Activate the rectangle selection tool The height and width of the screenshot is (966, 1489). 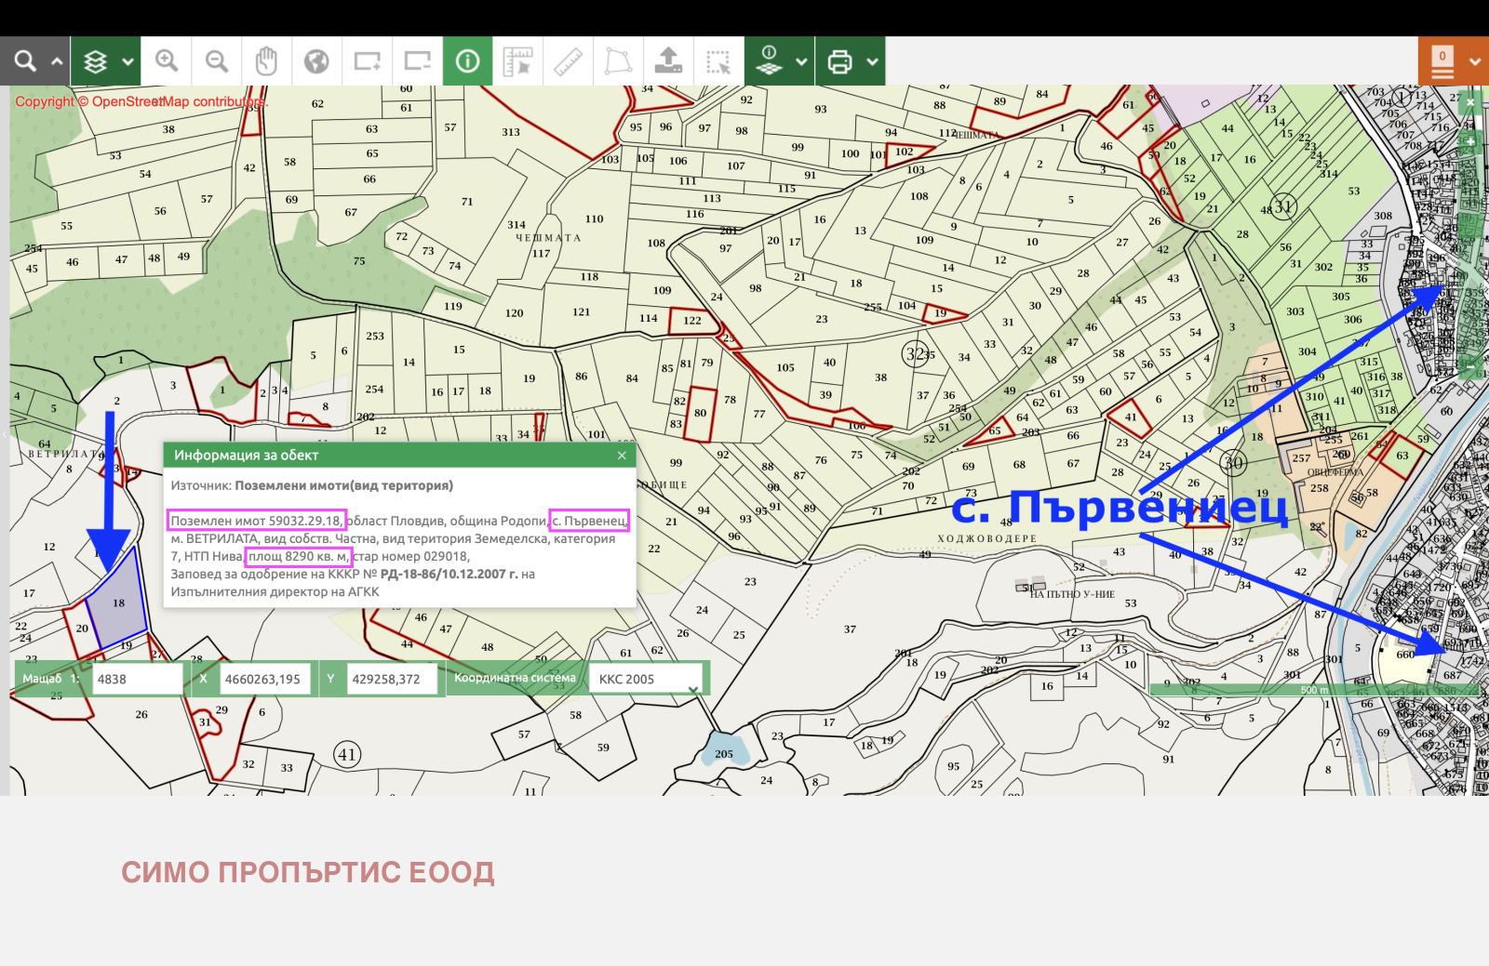(718, 60)
